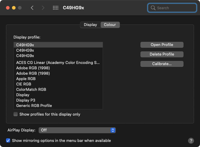Open help with the question mark button
Viewport: 200px width, 147px height.
tap(191, 141)
